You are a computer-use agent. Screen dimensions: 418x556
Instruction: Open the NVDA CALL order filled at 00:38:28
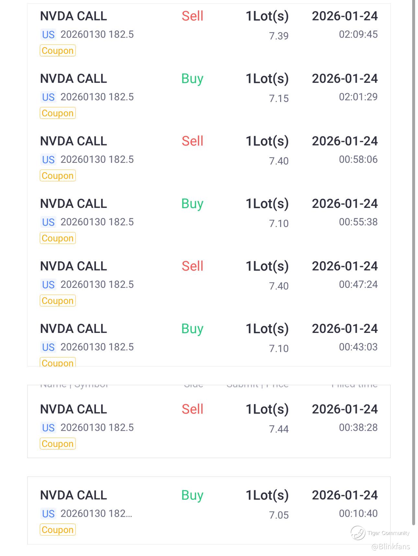pyautogui.click(x=74, y=409)
